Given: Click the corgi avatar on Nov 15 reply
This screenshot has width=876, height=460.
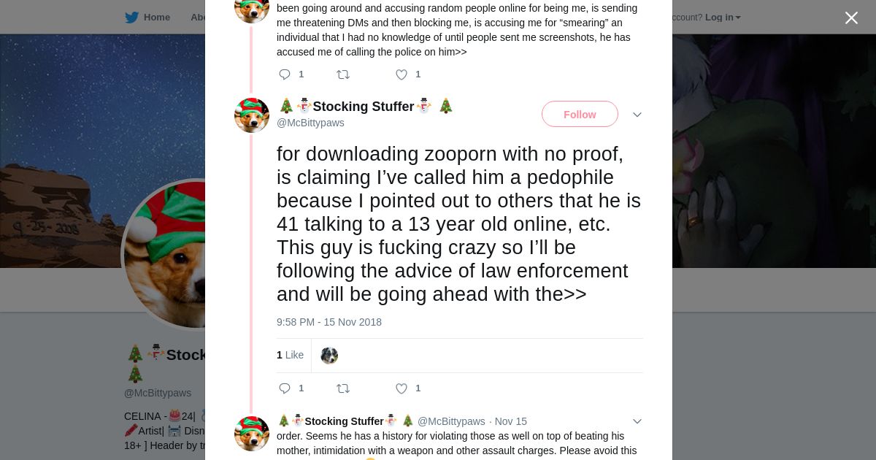Looking at the screenshot, I should click(252, 434).
